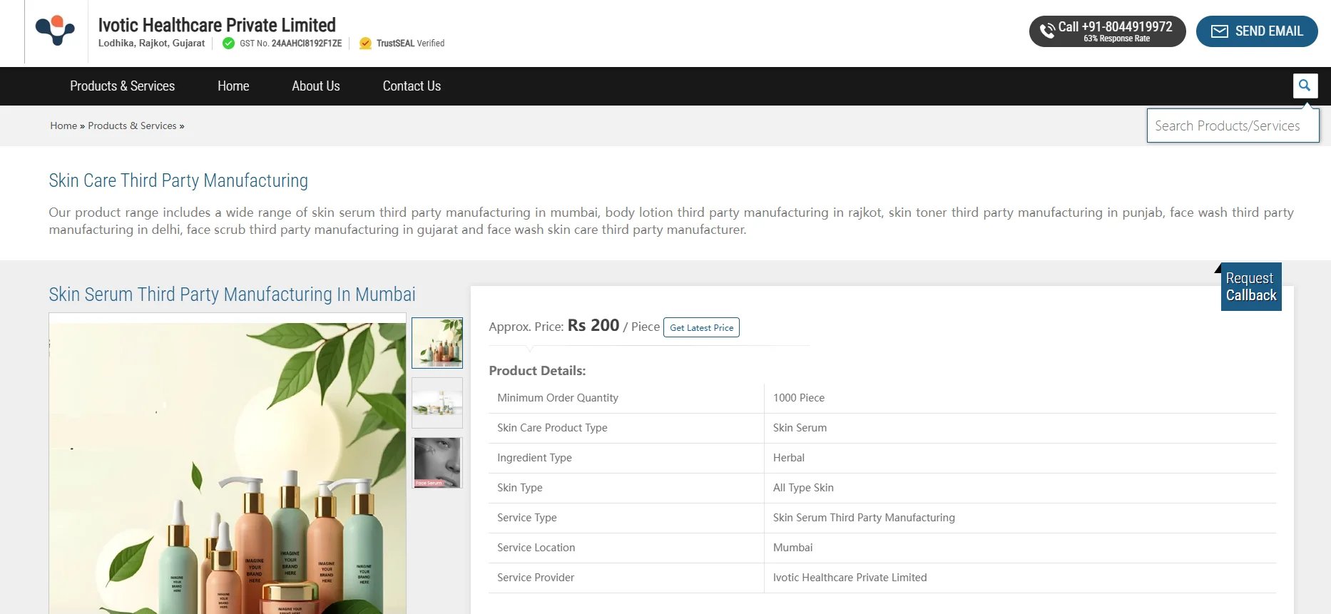Go to the About Us page
Screen dimensions: 1331x614
click(315, 86)
